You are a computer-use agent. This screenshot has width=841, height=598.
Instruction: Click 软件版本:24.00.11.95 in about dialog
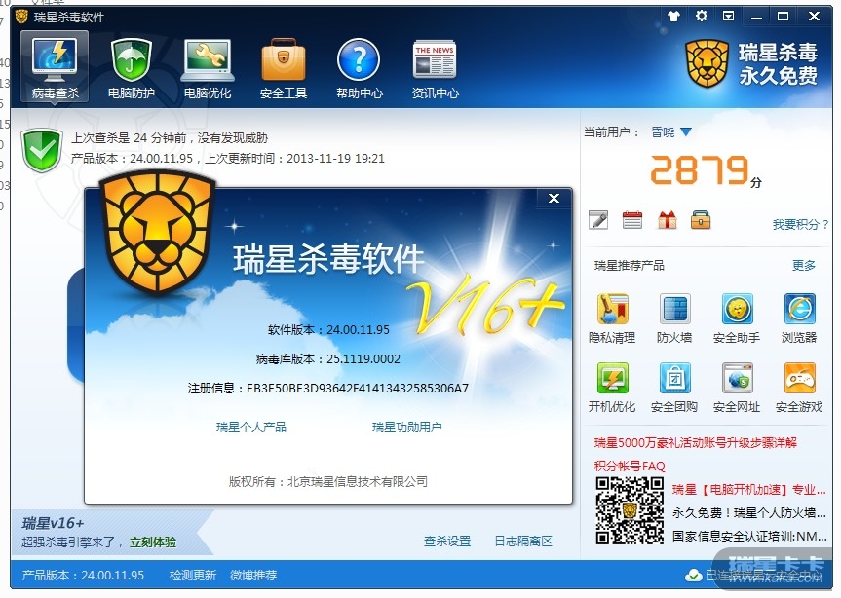click(328, 329)
